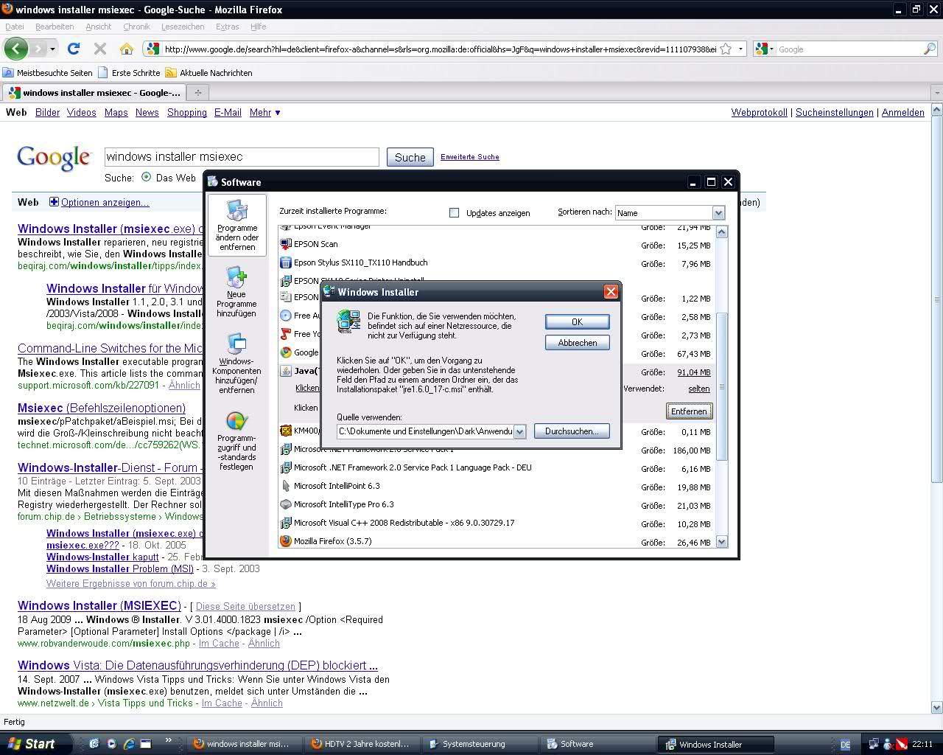This screenshot has height=755, width=943.
Task: Click the Firefox address bar URL
Action: [439, 49]
